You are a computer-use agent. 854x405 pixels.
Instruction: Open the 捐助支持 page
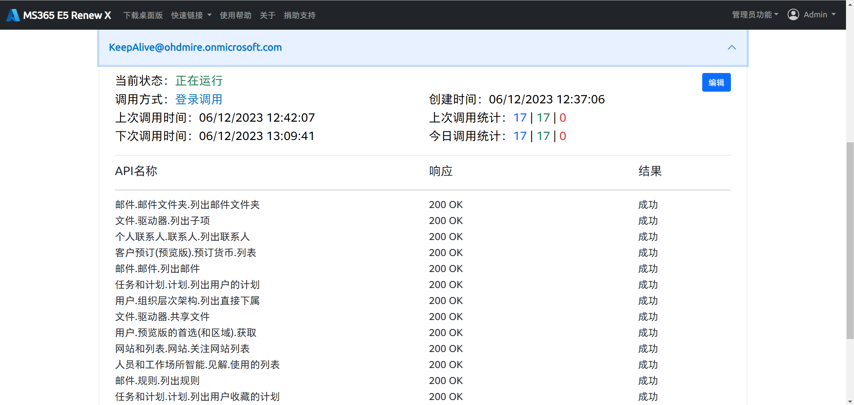click(x=299, y=15)
